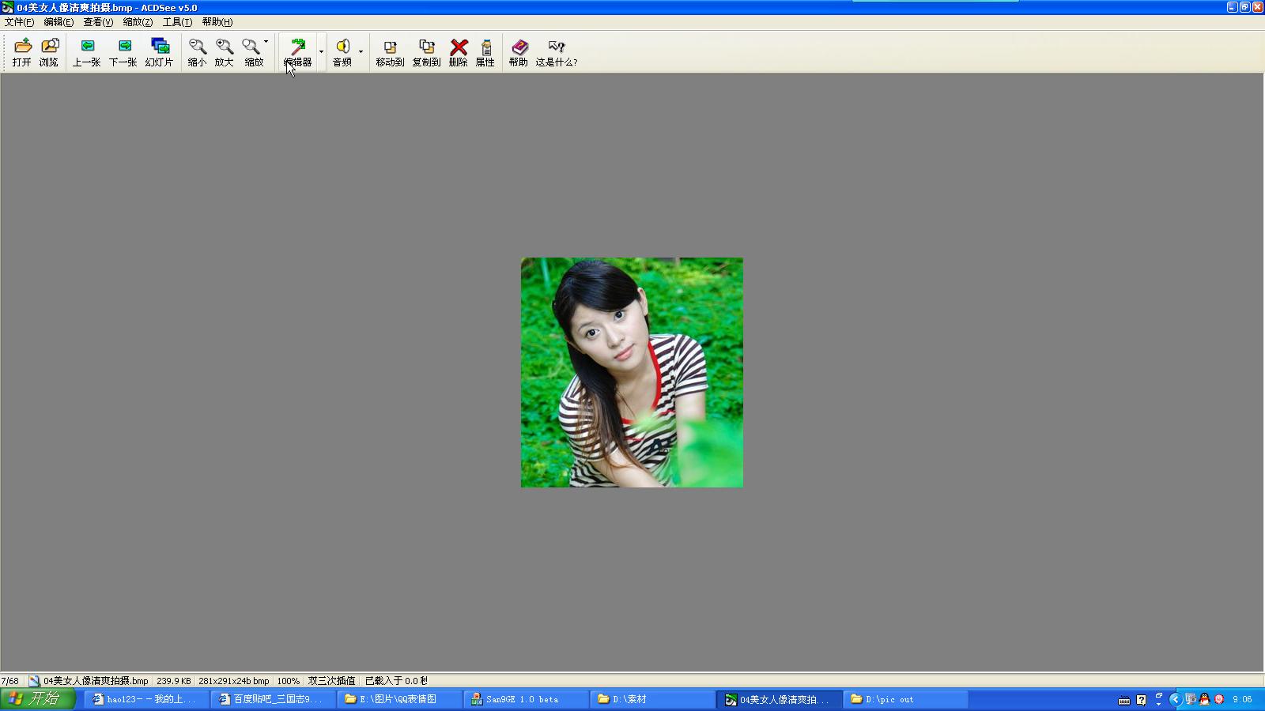The image size is (1265, 711).
Task: Expand the 音频 audio dropdown arrow
Action: [361, 52]
